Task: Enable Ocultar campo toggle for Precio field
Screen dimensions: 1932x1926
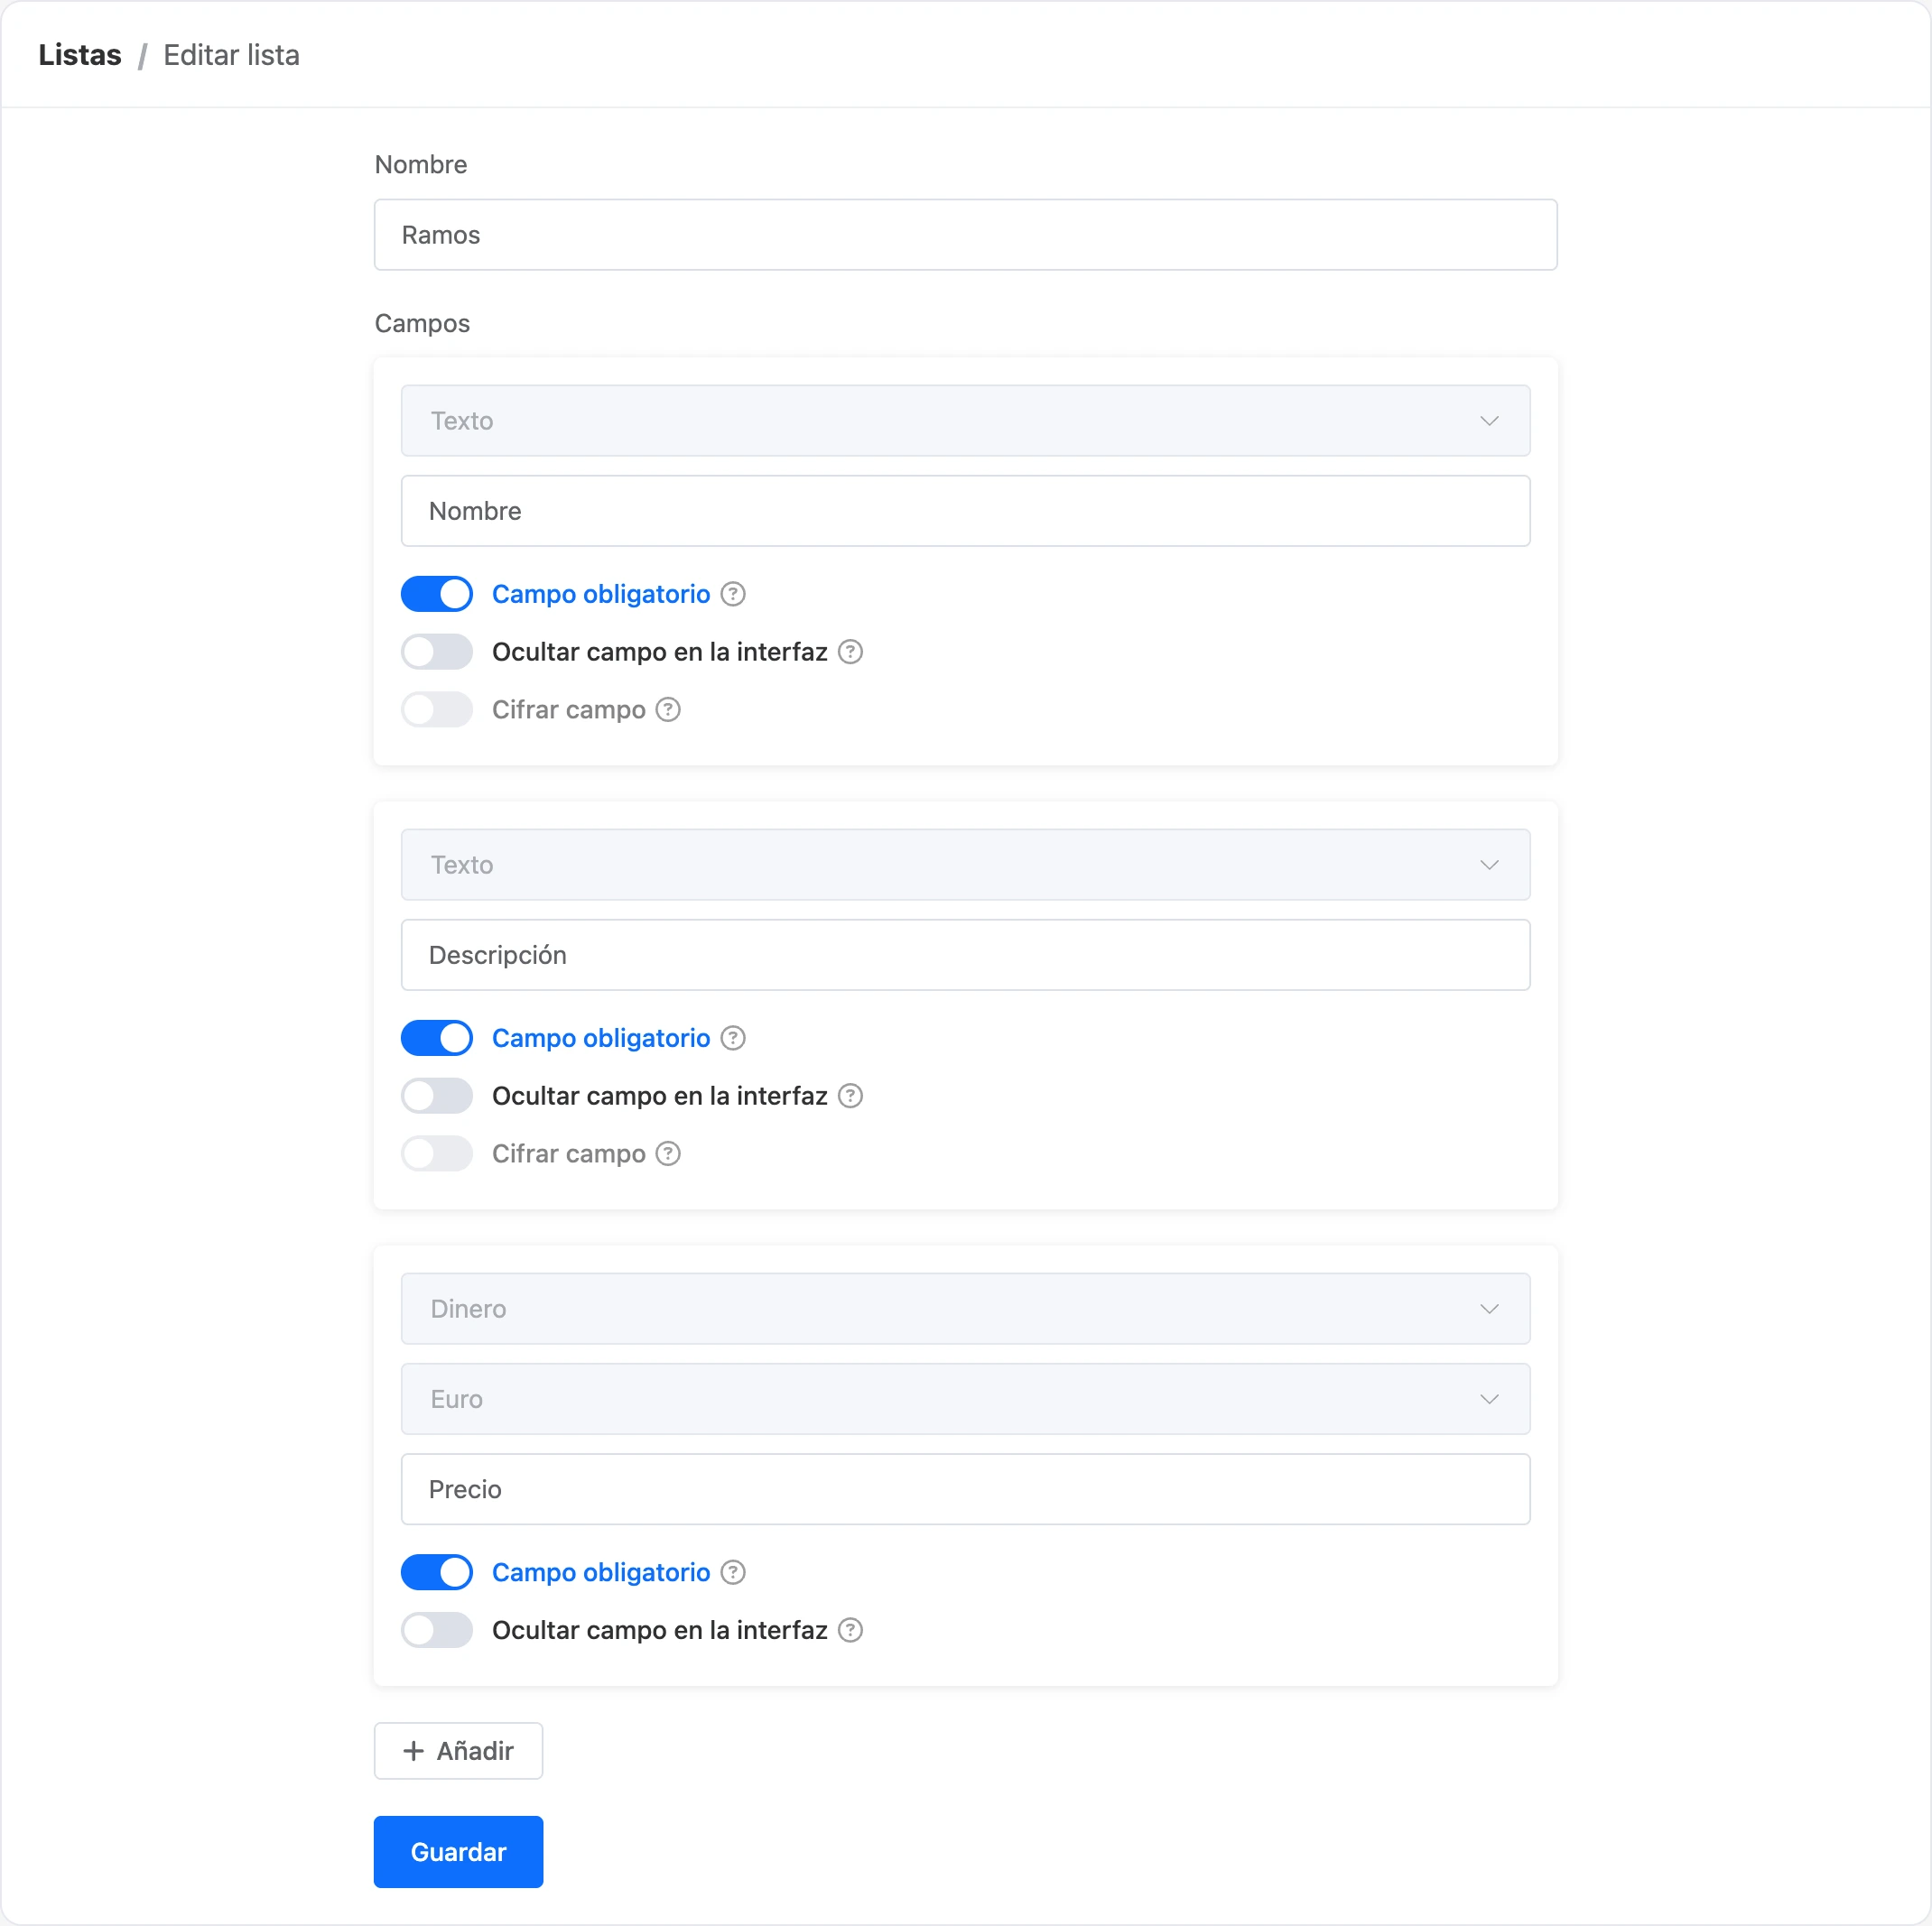Action: [x=437, y=1630]
